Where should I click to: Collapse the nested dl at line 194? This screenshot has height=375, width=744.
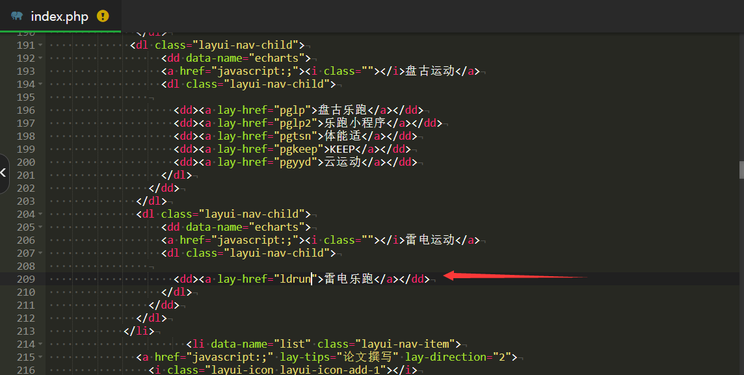coord(40,84)
